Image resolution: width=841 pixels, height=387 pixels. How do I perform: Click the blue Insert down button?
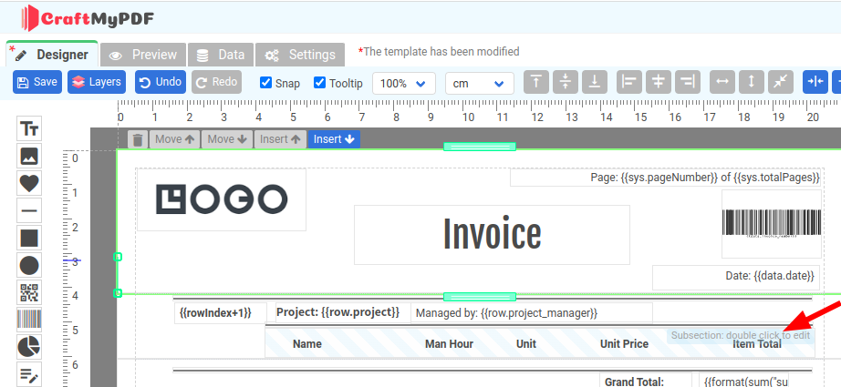click(334, 139)
